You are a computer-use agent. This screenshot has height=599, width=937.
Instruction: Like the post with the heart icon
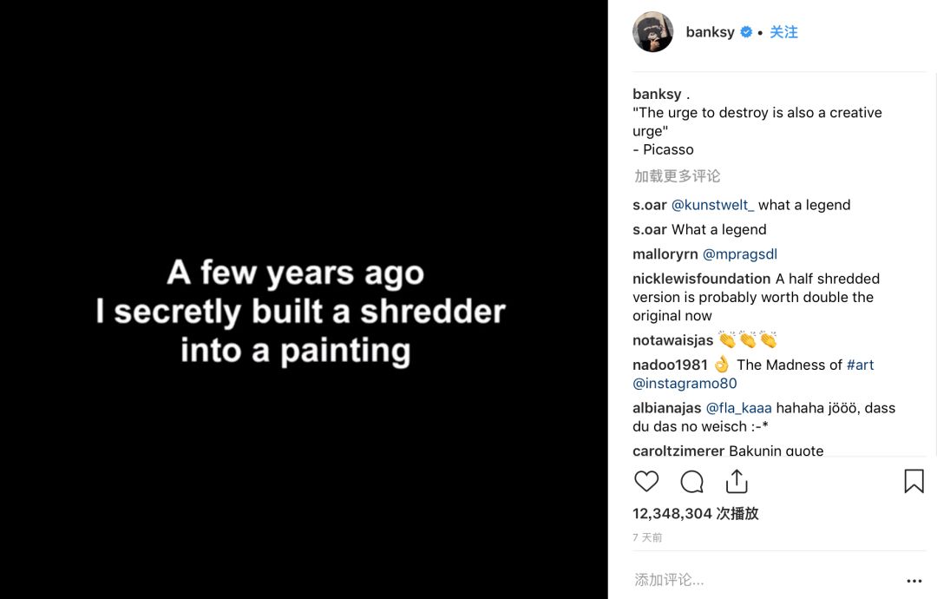pos(646,482)
